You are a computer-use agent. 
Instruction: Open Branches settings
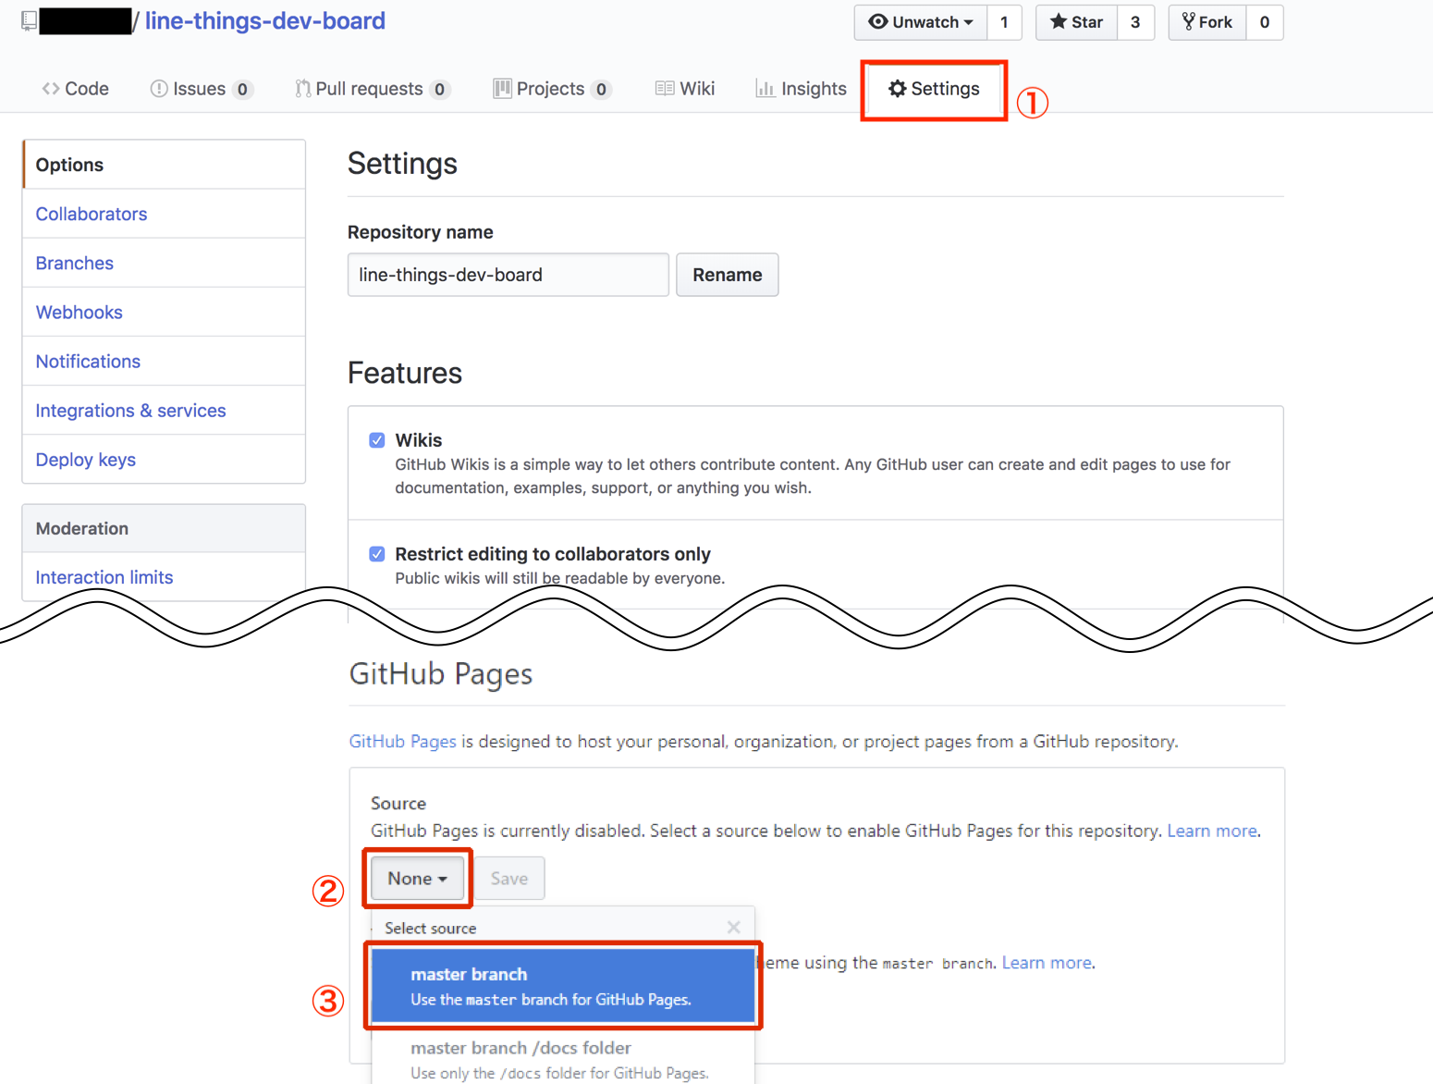(164, 263)
